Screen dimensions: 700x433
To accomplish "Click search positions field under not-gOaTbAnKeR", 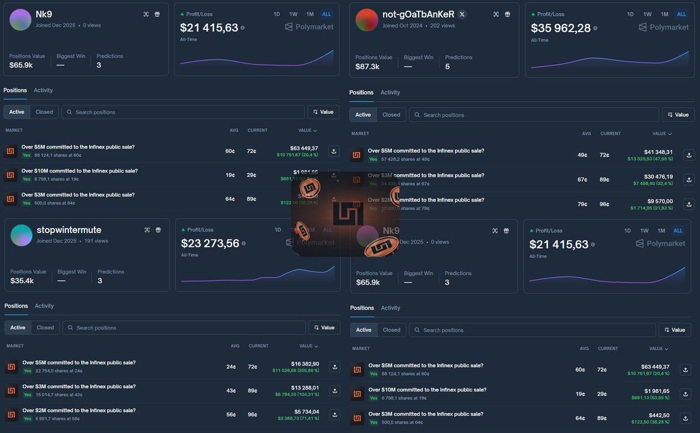I will click(x=534, y=115).
